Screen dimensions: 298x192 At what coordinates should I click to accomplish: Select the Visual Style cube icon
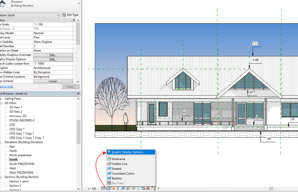(109, 188)
